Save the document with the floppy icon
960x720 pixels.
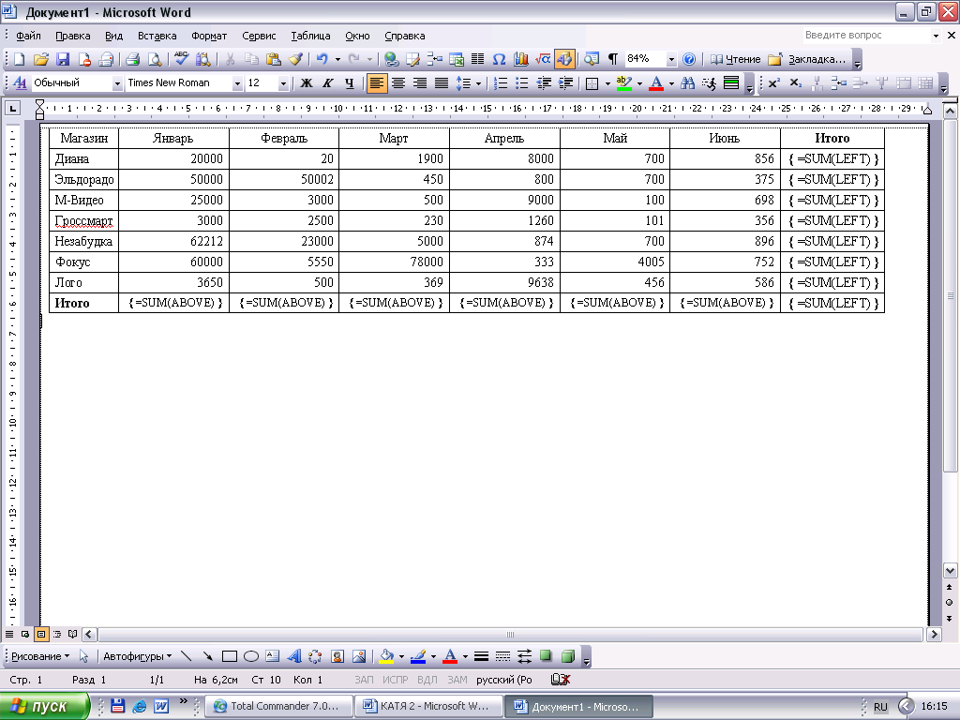pyautogui.click(x=63, y=59)
